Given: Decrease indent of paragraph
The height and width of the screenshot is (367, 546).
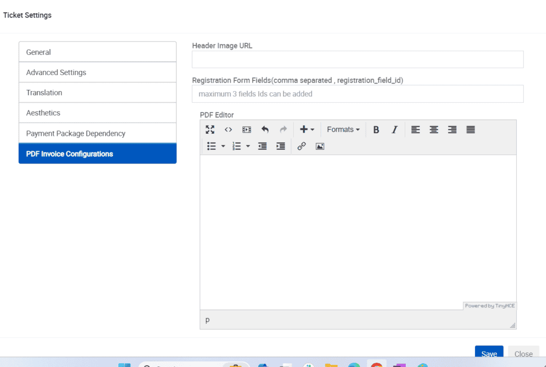Looking at the screenshot, I should (x=262, y=146).
